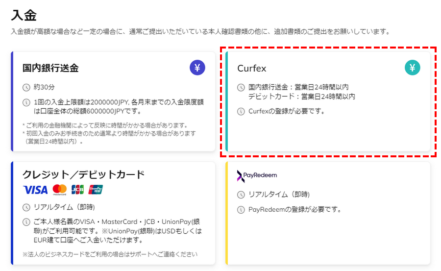The image size is (441, 271).
Task: Click the 国内銀行送金：営業日24時間以内 text
Action: [298, 87]
